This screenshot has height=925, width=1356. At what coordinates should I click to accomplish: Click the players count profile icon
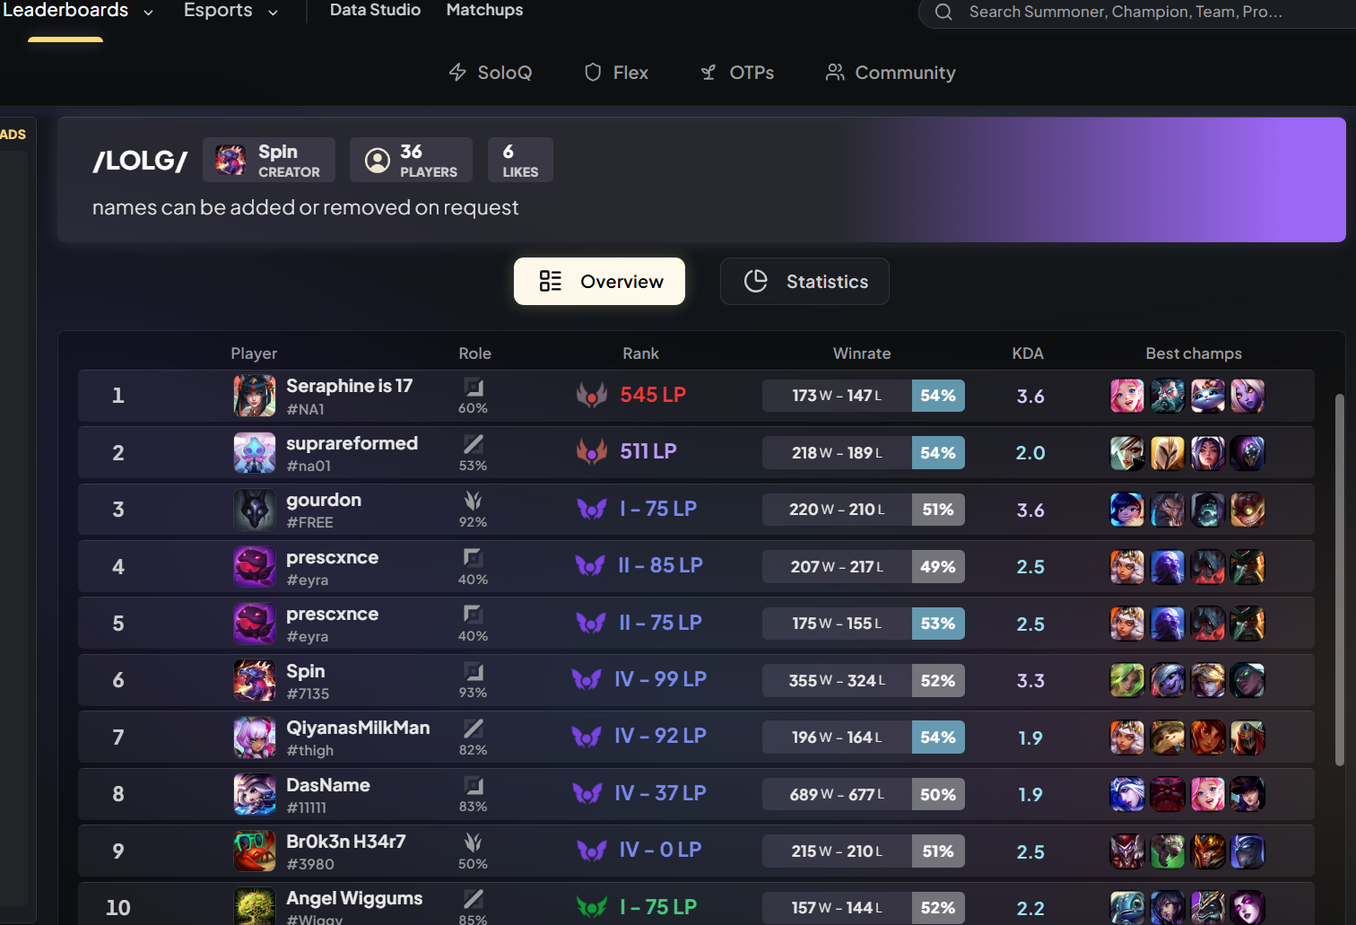click(x=378, y=160)
